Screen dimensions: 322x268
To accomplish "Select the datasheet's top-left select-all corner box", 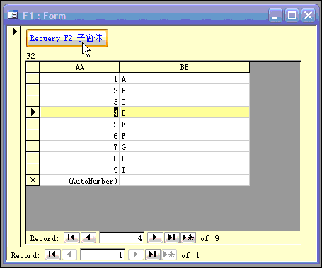I will click(x=33, y=67).
